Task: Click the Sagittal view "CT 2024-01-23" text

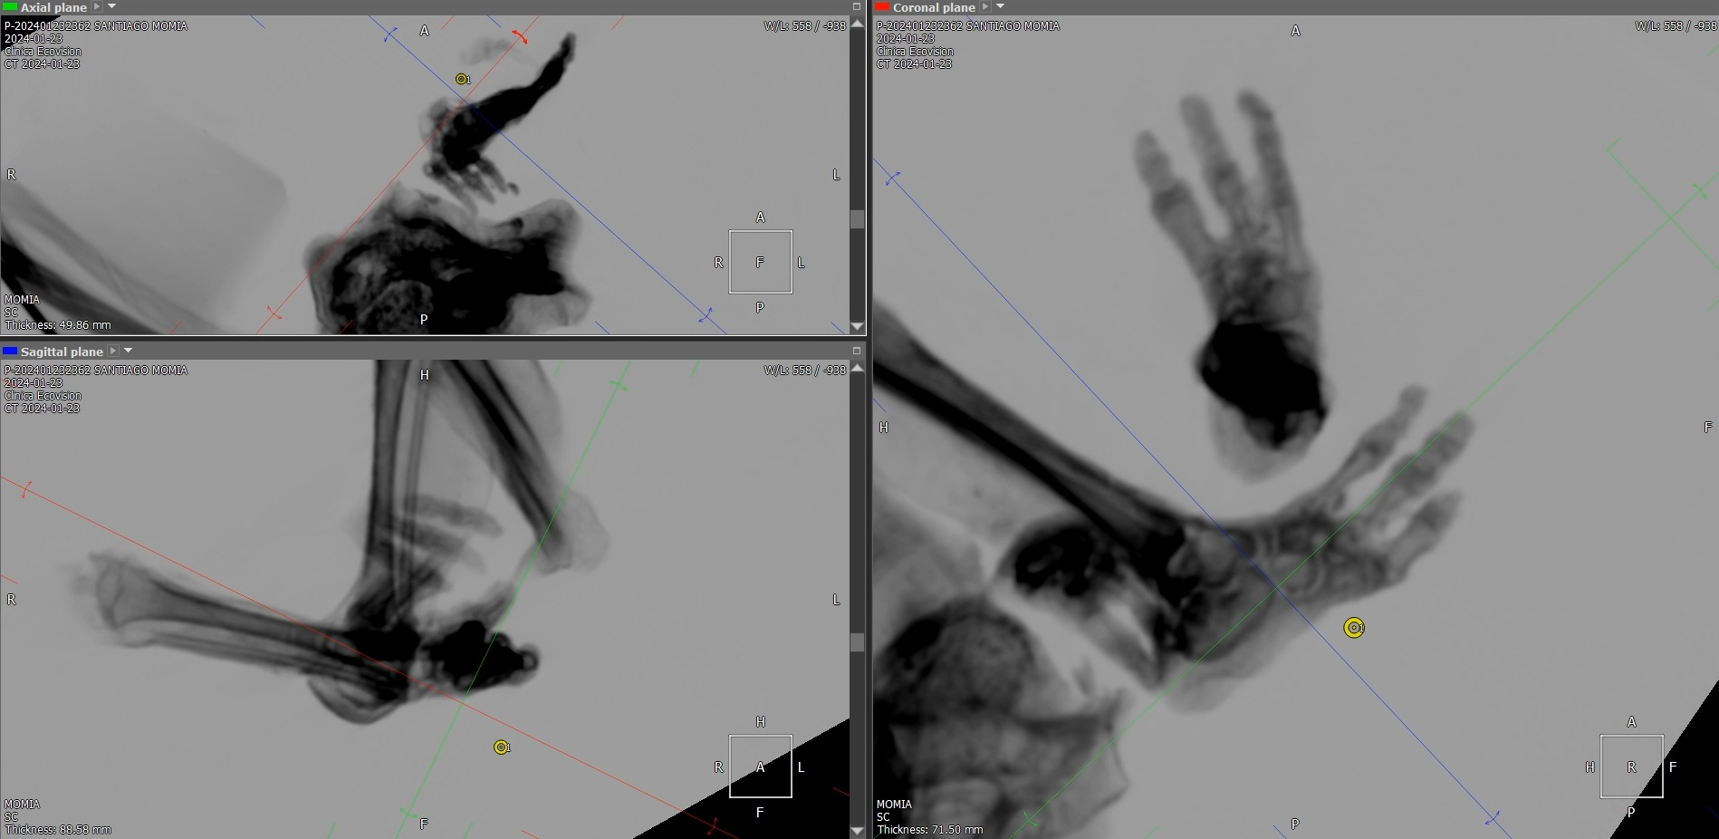Action: pyautogui.click(x=43, y=409)
